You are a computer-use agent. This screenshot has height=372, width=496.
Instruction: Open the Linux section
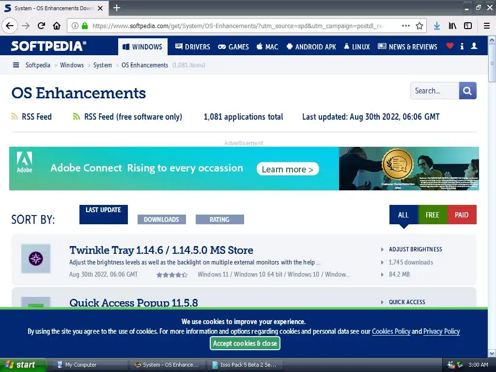click(x=356, y=46)
